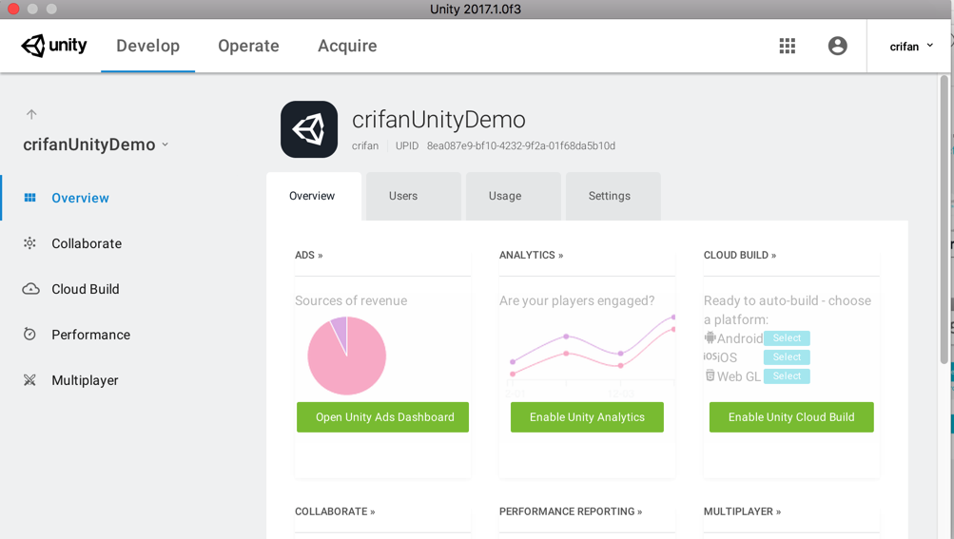The image size is (954, 539).
Task: Select the Android platform
Action: (787, 337)
